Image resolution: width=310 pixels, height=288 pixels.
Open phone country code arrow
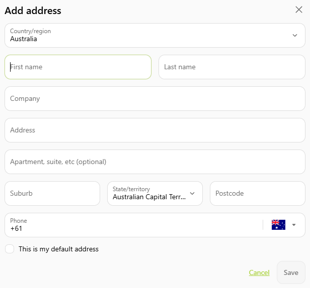click(x=294, y=225)
